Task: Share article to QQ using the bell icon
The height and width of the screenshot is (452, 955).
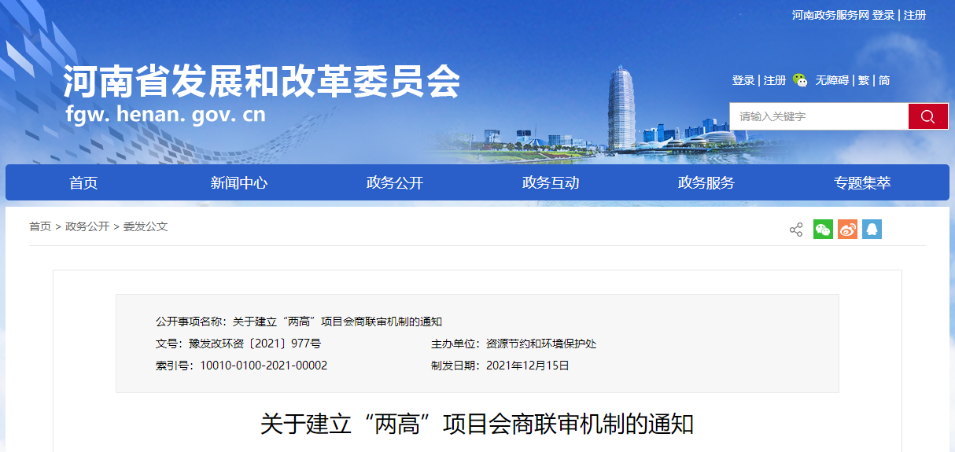Action: (x=872, y=229)
